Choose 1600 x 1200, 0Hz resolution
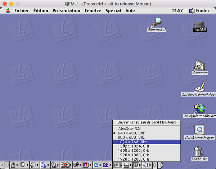 (x=147, y=151)
